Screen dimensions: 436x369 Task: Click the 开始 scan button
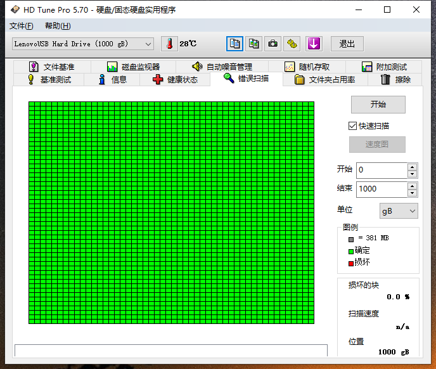tap(378, 105)
